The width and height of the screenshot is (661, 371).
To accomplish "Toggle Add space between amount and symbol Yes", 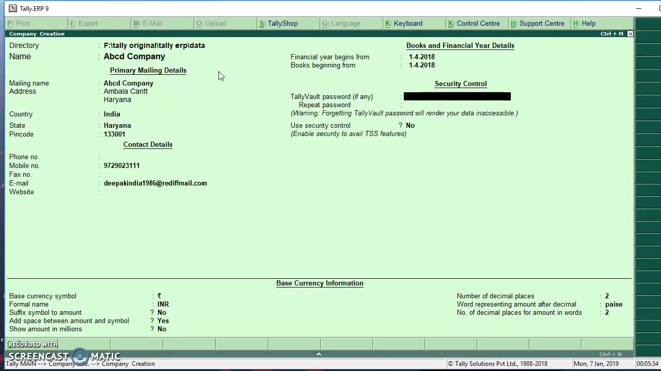I will click(163, 321).
